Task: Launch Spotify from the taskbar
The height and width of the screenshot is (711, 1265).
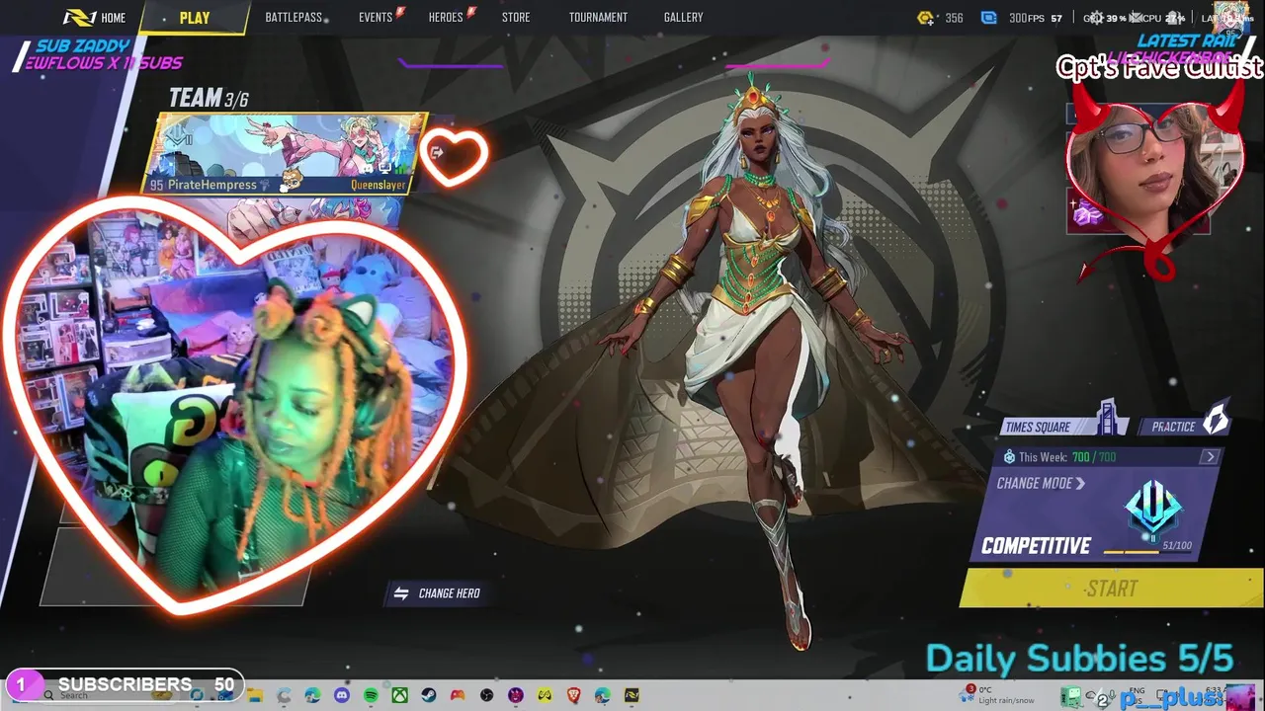Action: tap(371, 695)
